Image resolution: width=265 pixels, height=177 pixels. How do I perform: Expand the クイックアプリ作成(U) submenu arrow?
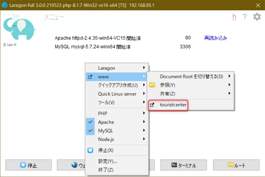click(x=144, y=85)
